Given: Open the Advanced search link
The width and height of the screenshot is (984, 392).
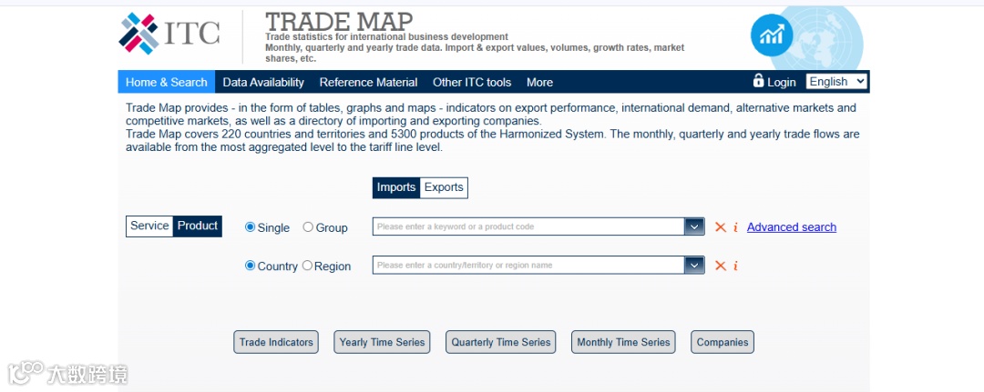Looking at the screenshot, I should 792,227.
